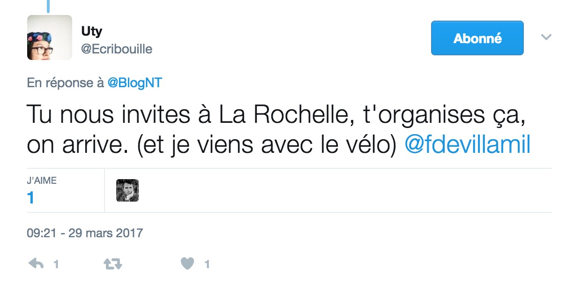Toggle the Abonné follow button
The width and height of the screenshot is (581, 286).
[x=477, y=38]
